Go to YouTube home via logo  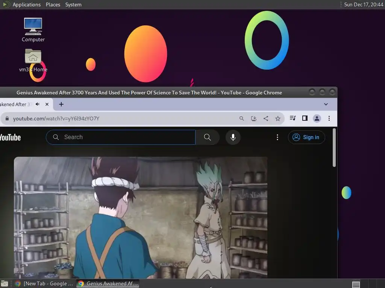tap(10, 137)
